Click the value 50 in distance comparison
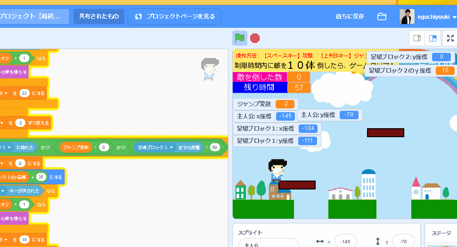This screenshot has width=457, height=247. coord(215,148)
